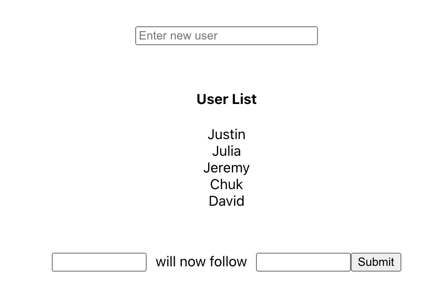
Task: Click the input box before 'will now follow'
Action: pos(99,262)
